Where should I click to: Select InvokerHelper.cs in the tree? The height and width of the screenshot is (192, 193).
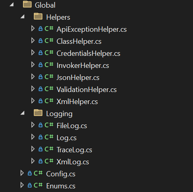coord(83,65)
